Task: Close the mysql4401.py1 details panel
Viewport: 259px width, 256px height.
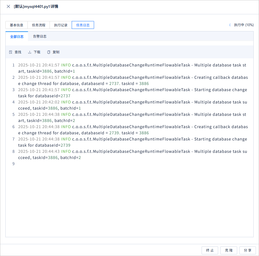Action: 8,6
